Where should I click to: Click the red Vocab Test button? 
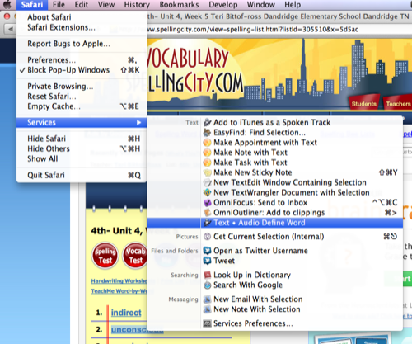[135, 256]
